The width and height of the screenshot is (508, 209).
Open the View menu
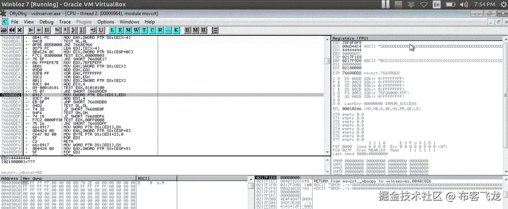[x=29, y=22]
